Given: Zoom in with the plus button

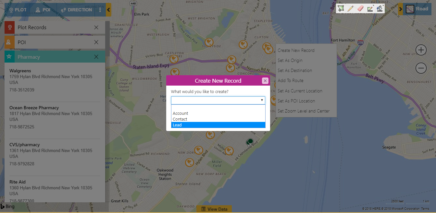Looking at the screenshot, I should (x=421, y=50).
